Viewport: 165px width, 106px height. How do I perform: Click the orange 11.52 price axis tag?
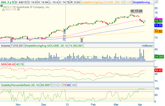pyautogui.click(x=158, y=31)
